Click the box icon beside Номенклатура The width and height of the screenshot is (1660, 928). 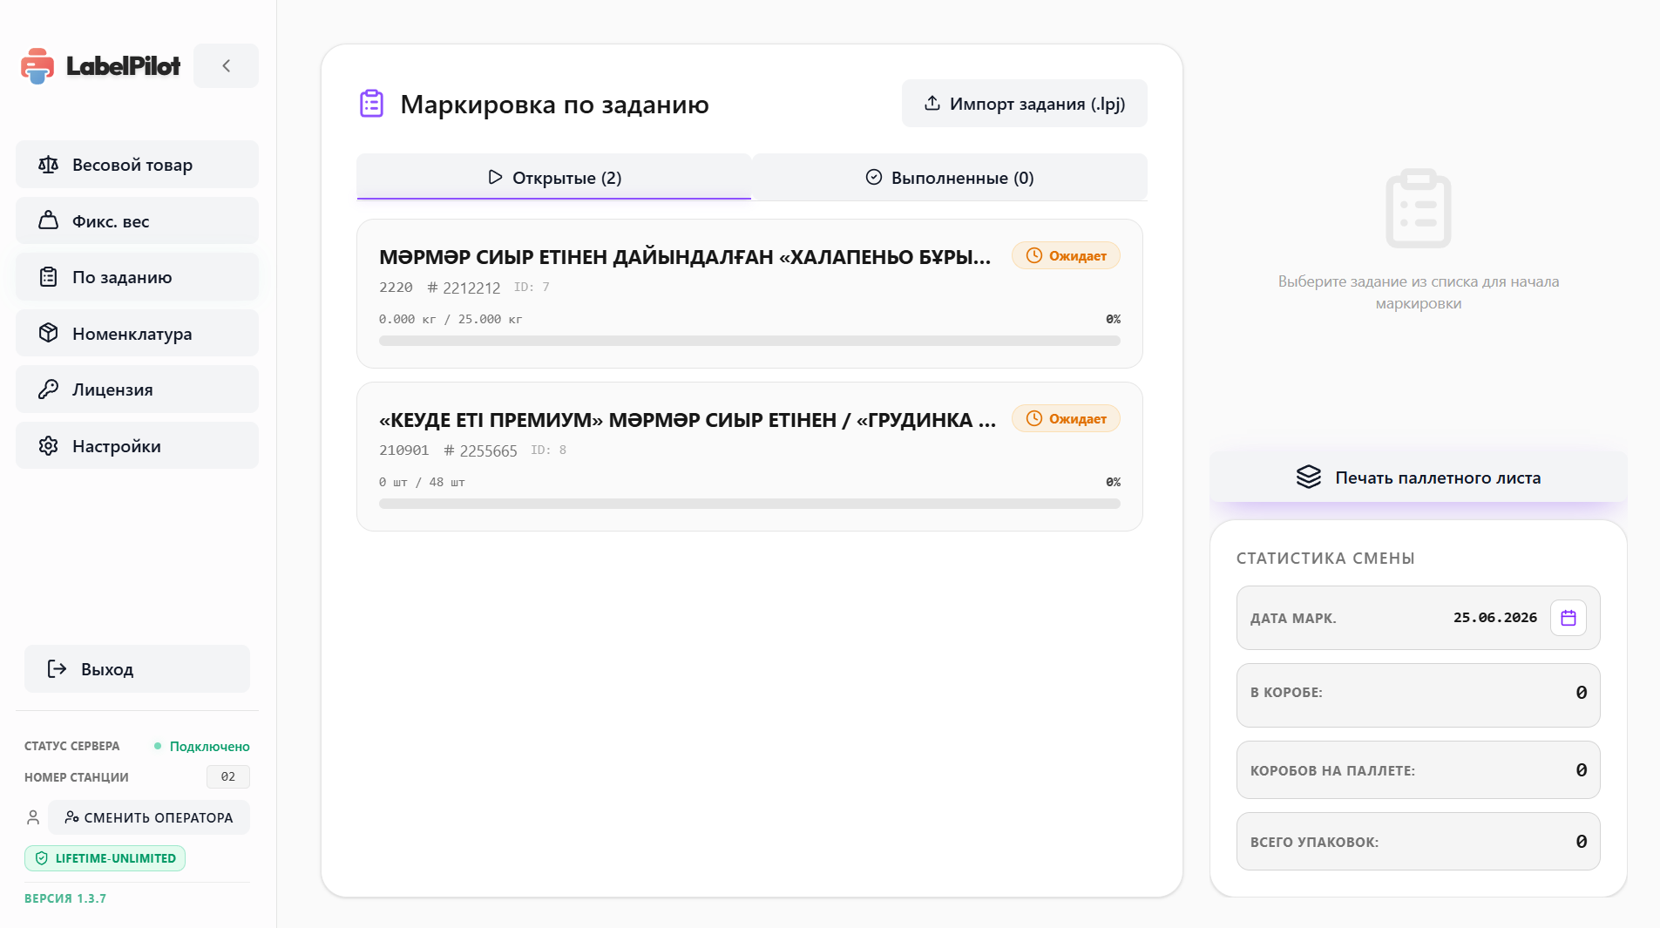(48, 333)
